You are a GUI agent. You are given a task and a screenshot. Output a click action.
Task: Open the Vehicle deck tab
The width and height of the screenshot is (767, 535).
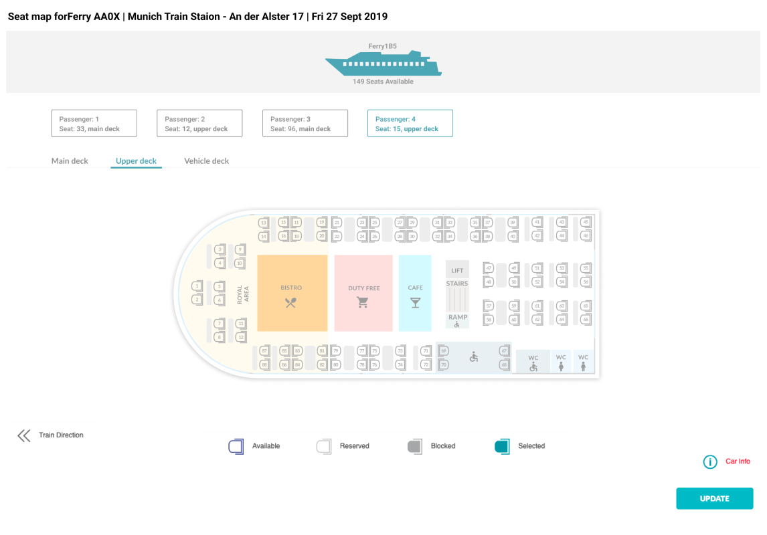tap(206, 160)
